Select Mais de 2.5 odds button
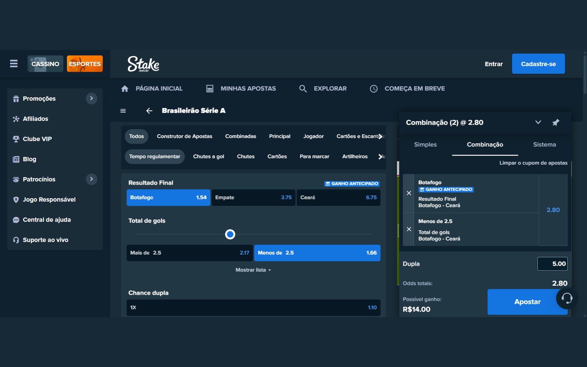This screenshot has width=587, height=367. click(x=190, y=253)
